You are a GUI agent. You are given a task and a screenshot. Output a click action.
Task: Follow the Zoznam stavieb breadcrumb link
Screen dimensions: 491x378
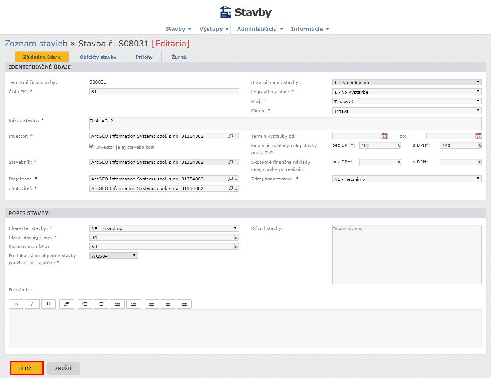(36, 44)
